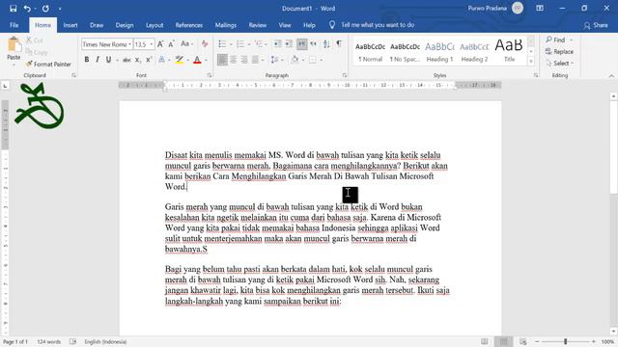Increase font size with Grow Font
This screenshot has width=618, height=347.
click(x=160, y=44)
